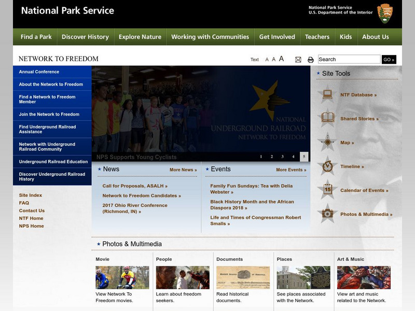Go to slide 1 in carousel

261,157
